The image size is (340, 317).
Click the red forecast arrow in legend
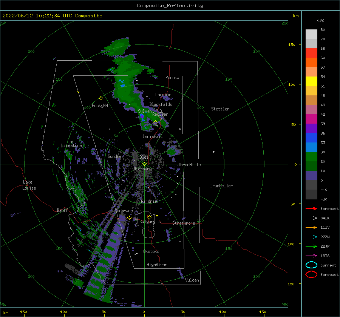[311, 208]
